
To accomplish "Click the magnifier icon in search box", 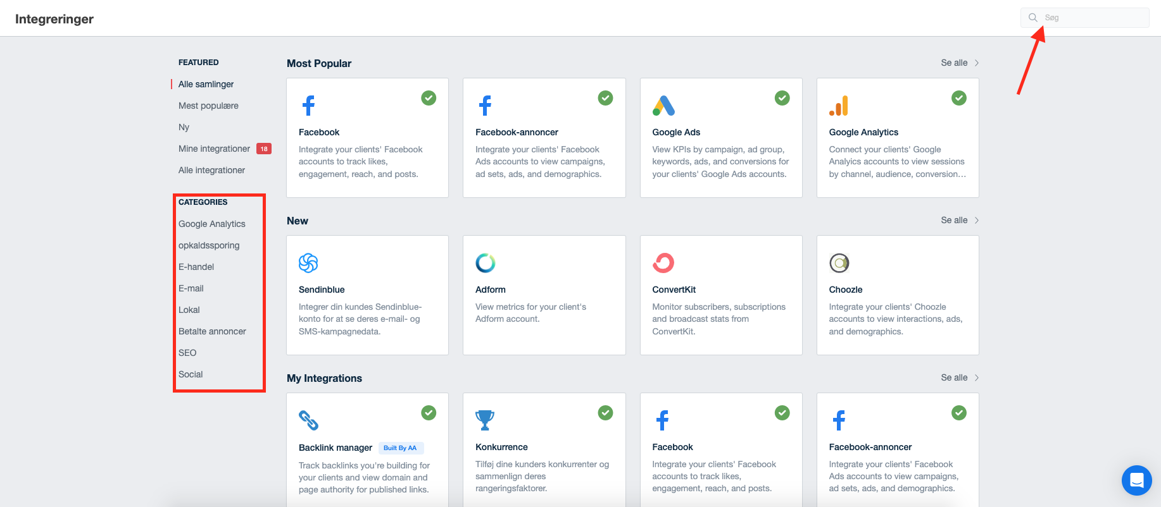I will (x=1033, y=18).
